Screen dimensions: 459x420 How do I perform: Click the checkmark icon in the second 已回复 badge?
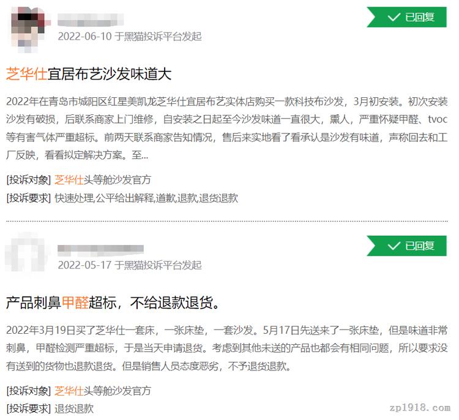(x=394, y=246)
